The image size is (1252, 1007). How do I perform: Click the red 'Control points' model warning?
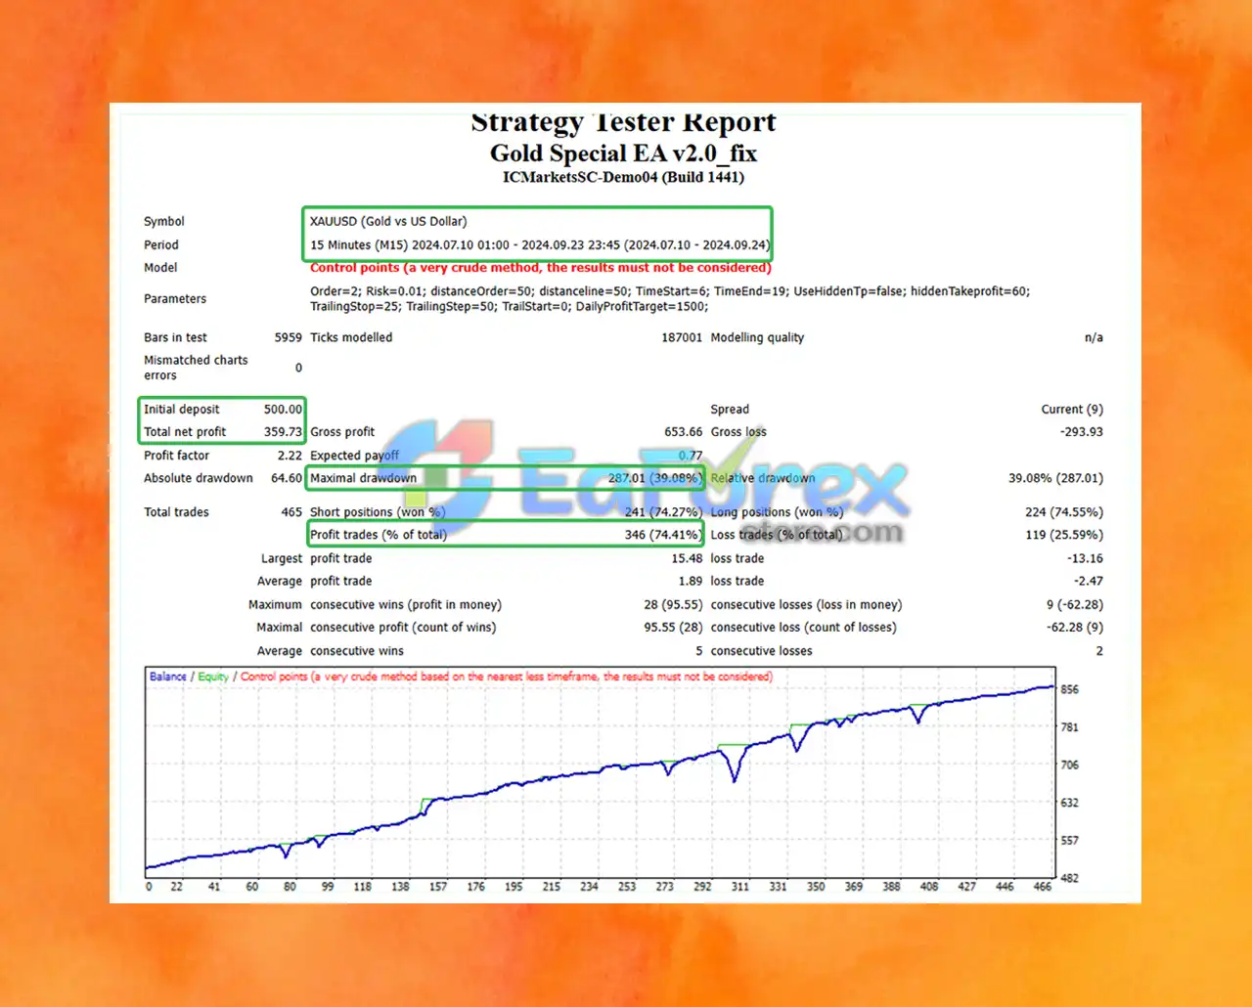[x=541, y=267]
